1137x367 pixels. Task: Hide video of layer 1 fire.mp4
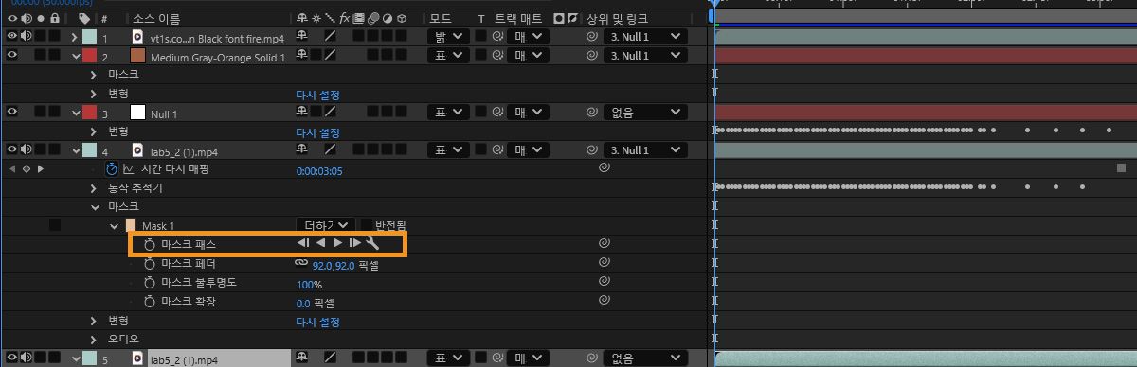(x=12, y=36)
